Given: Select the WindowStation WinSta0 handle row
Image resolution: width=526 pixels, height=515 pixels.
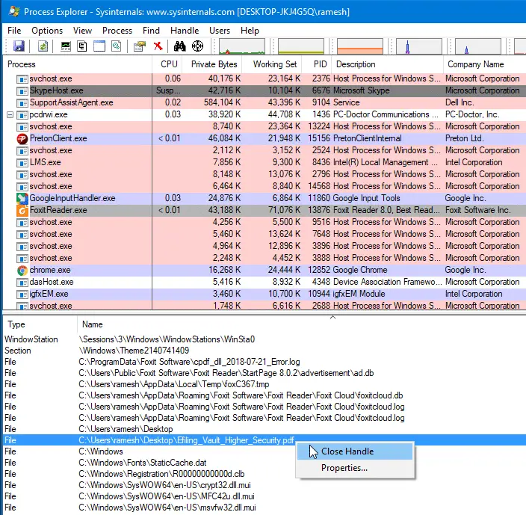Looking at the screenshot, I should [x=264, y=339].
